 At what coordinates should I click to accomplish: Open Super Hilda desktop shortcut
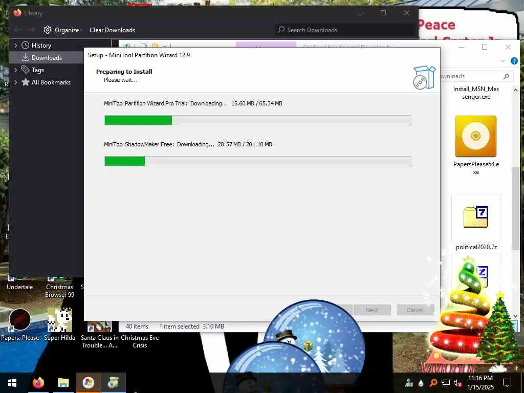coord(59,324)
